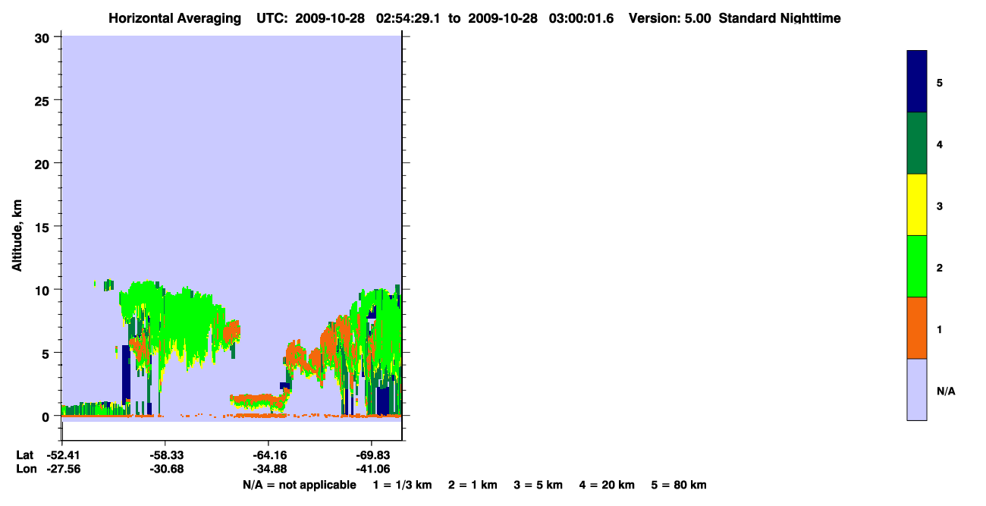Click 'Standard Nighttime' in the title
This screenshot has height=506, width=986.
point(780,18)
